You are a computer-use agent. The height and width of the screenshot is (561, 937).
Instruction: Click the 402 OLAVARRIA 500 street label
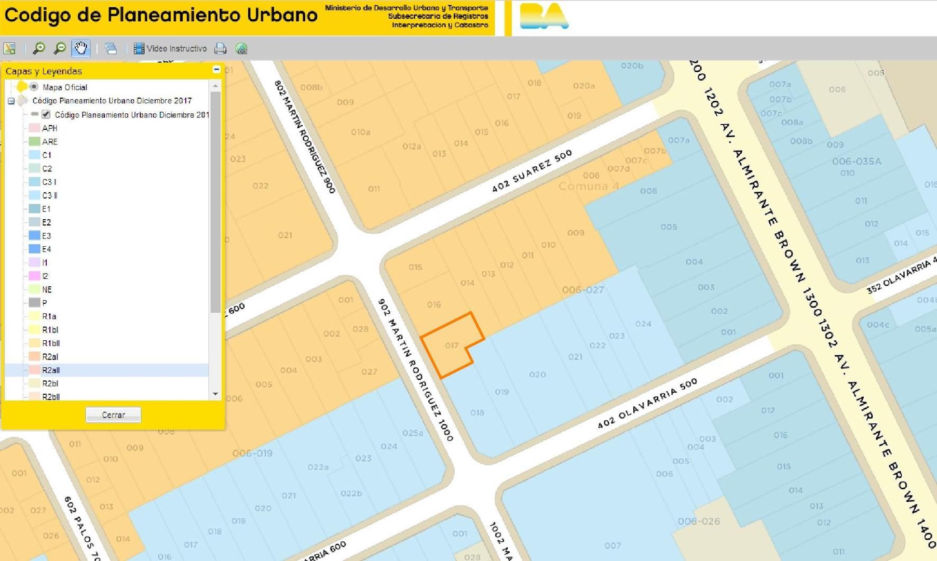[x=647, y=404]
